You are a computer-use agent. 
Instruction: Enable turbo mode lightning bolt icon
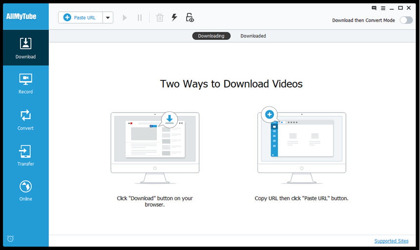(174, 18)
